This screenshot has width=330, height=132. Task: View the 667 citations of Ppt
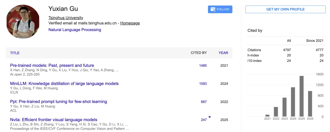point(204,102)
